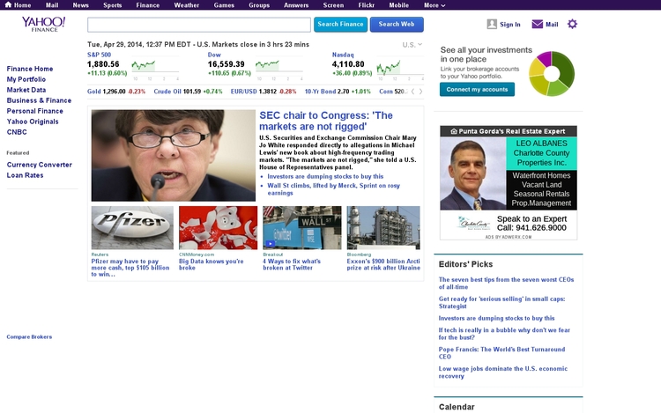
Task: Open Answers in the top navigation bar
Action: tap(296, 5)
